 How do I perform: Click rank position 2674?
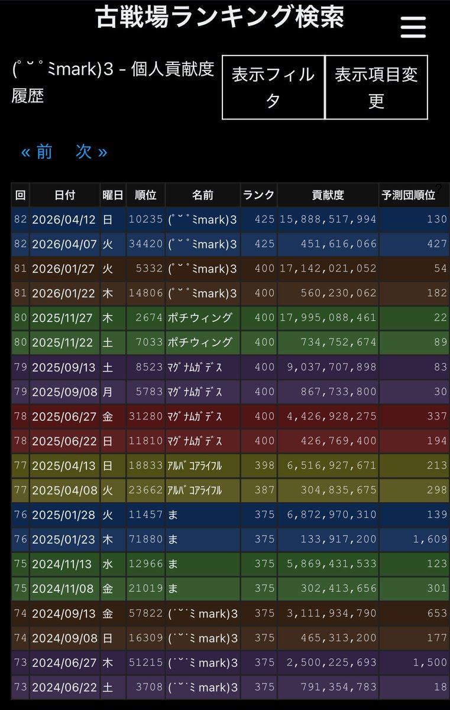click(149, 318)
